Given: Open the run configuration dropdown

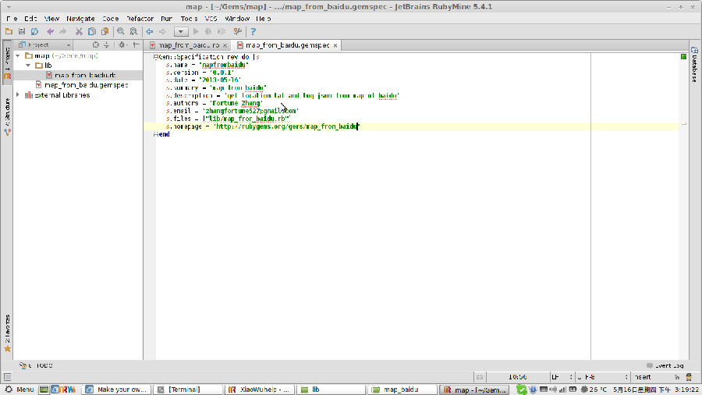Looking at the screenshot, I should coord(181,32).
